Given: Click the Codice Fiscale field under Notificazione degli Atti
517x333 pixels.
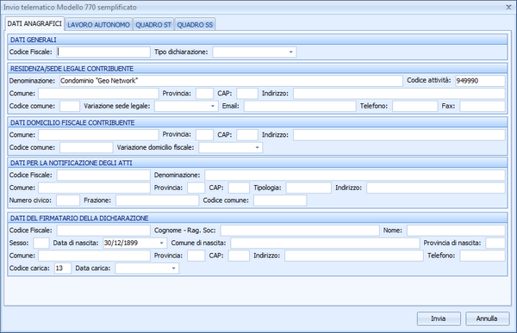Looking at the screenshot, I should (x=103, y=176).
